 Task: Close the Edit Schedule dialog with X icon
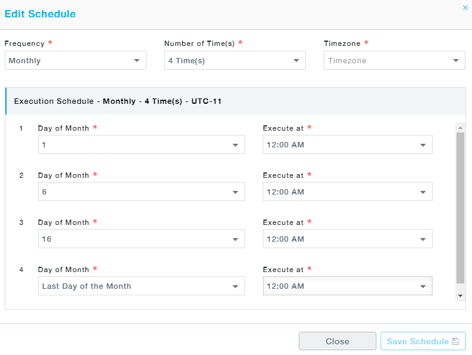click(465, 8)
